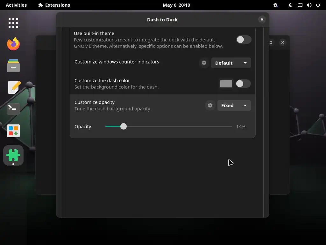Open the Files manager dock icon
This screenshot has height=245, width=326.
[13, 66]
